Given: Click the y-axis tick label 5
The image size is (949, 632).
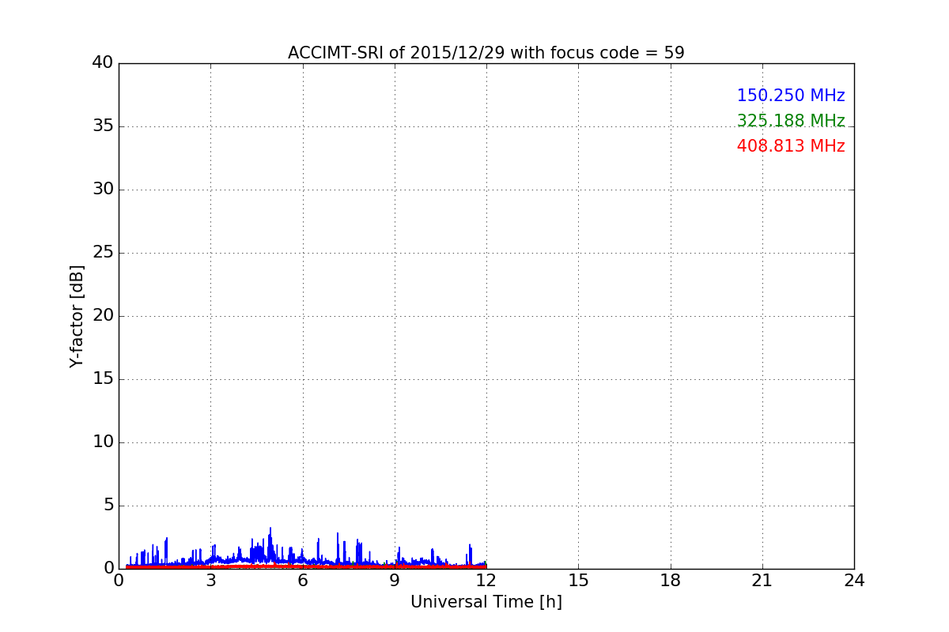Looking at the screenshot, I should tap(108, 505).
